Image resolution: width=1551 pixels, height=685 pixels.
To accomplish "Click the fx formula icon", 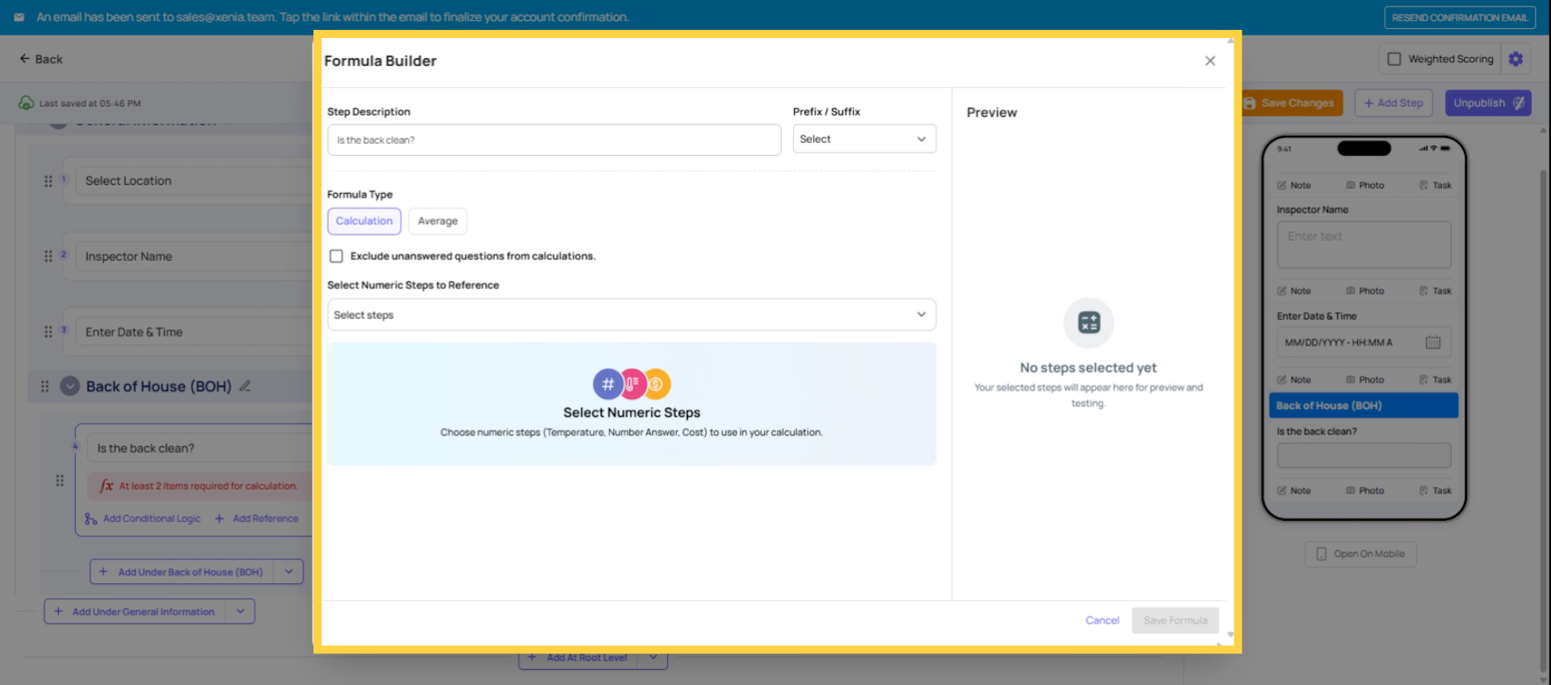I will (x=106, y=485).
